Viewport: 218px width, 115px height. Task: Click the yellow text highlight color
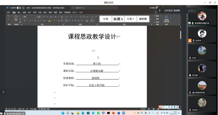49,20
